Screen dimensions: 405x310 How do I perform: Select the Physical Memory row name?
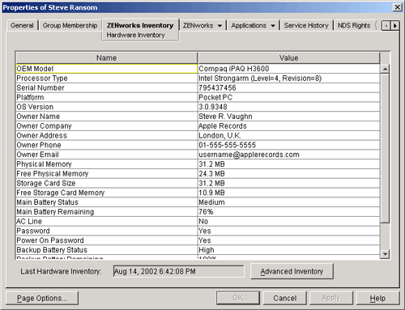106,164
